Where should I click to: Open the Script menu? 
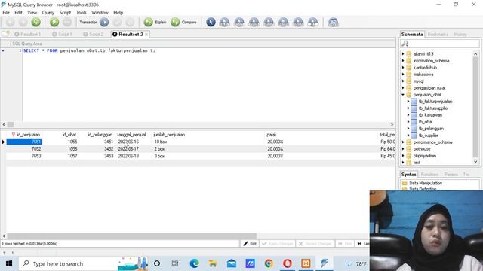(65, 13)
